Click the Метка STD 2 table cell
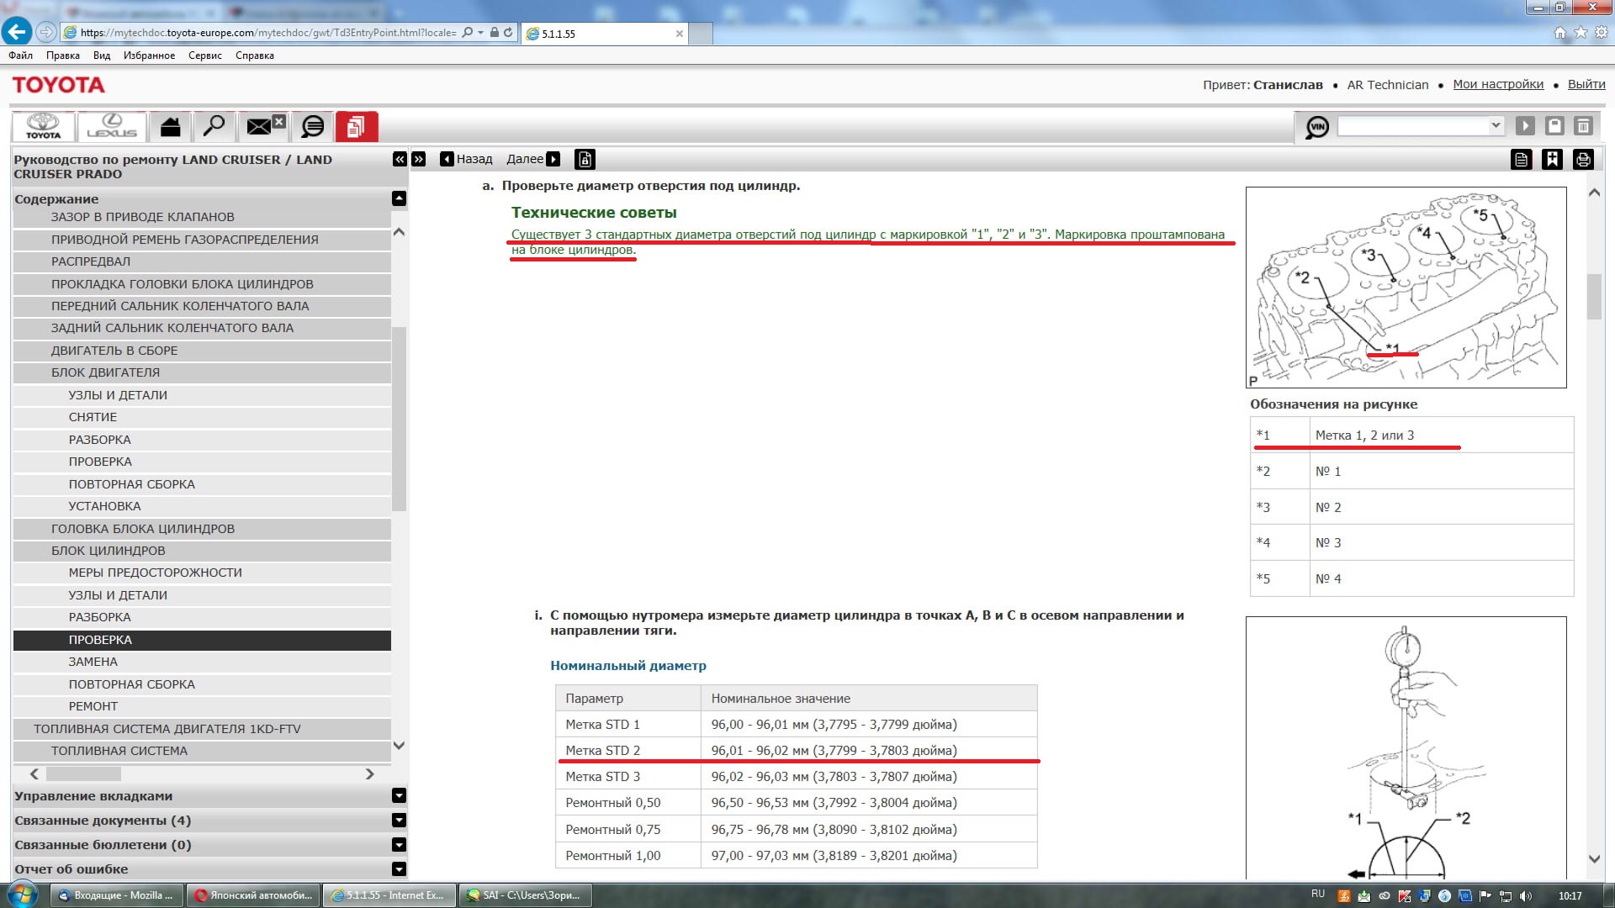 pos(627,750)
